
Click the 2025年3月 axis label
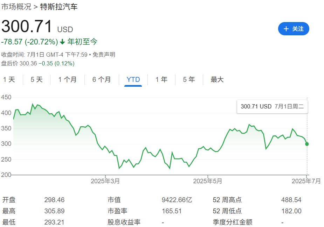[105, 181]
